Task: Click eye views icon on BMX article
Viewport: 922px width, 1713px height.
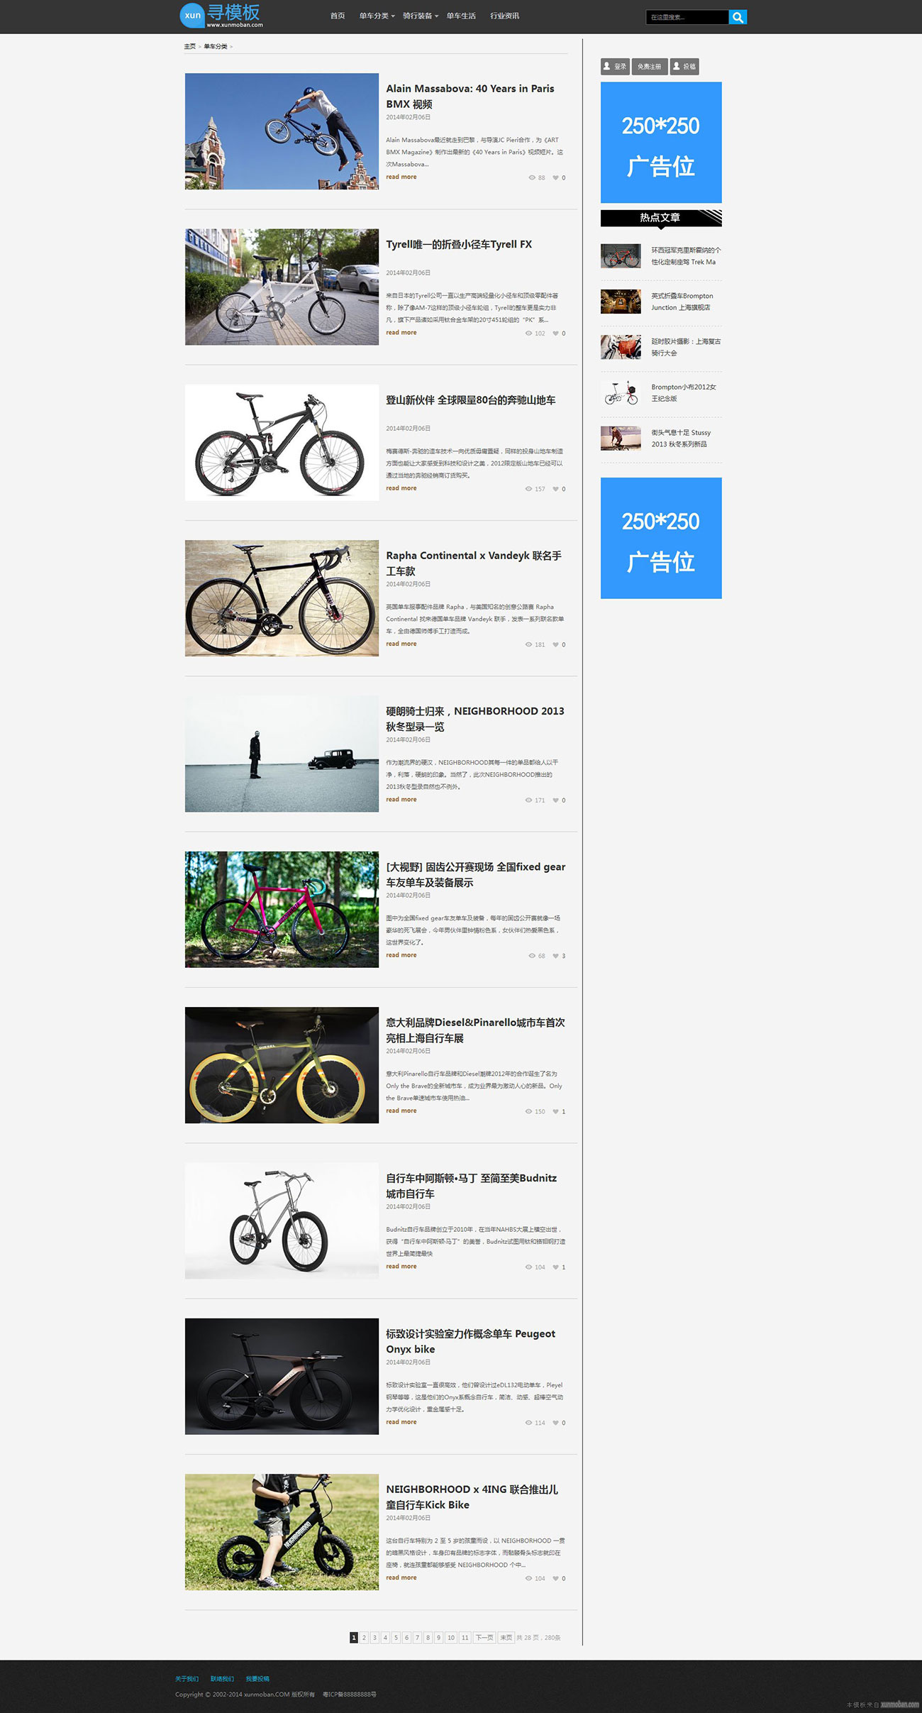Action: pos(532,178)
